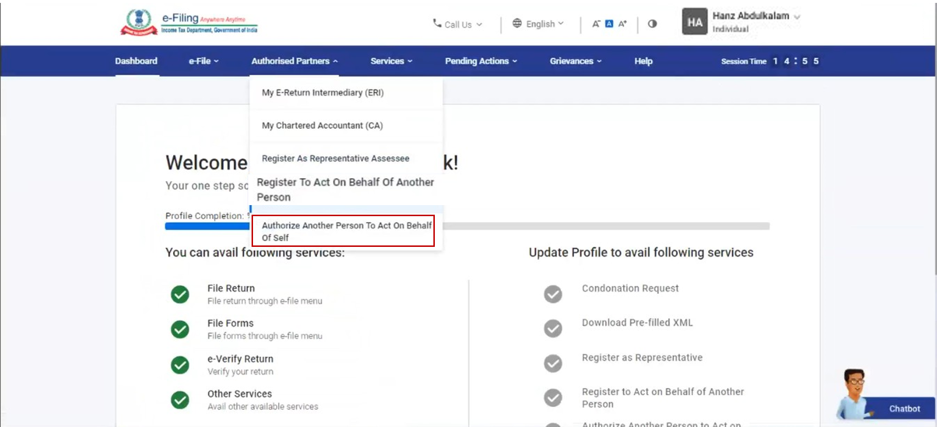937x427 pixels.
Task: Click the decrease font size icon
Action: 595,24
